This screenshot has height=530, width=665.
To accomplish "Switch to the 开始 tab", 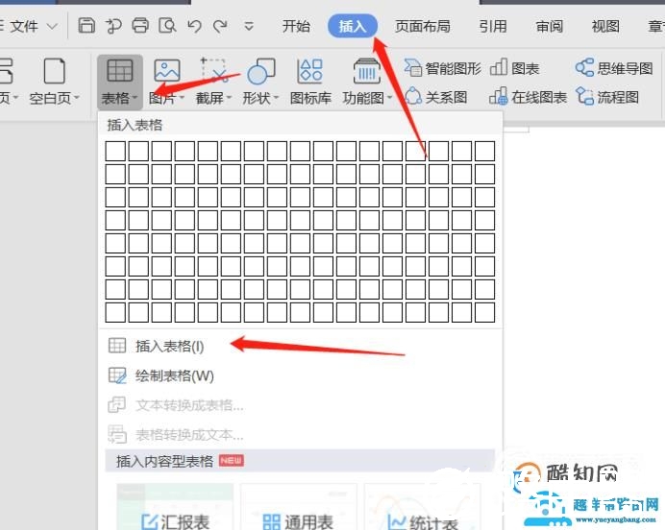I will (x=296, y=26).
